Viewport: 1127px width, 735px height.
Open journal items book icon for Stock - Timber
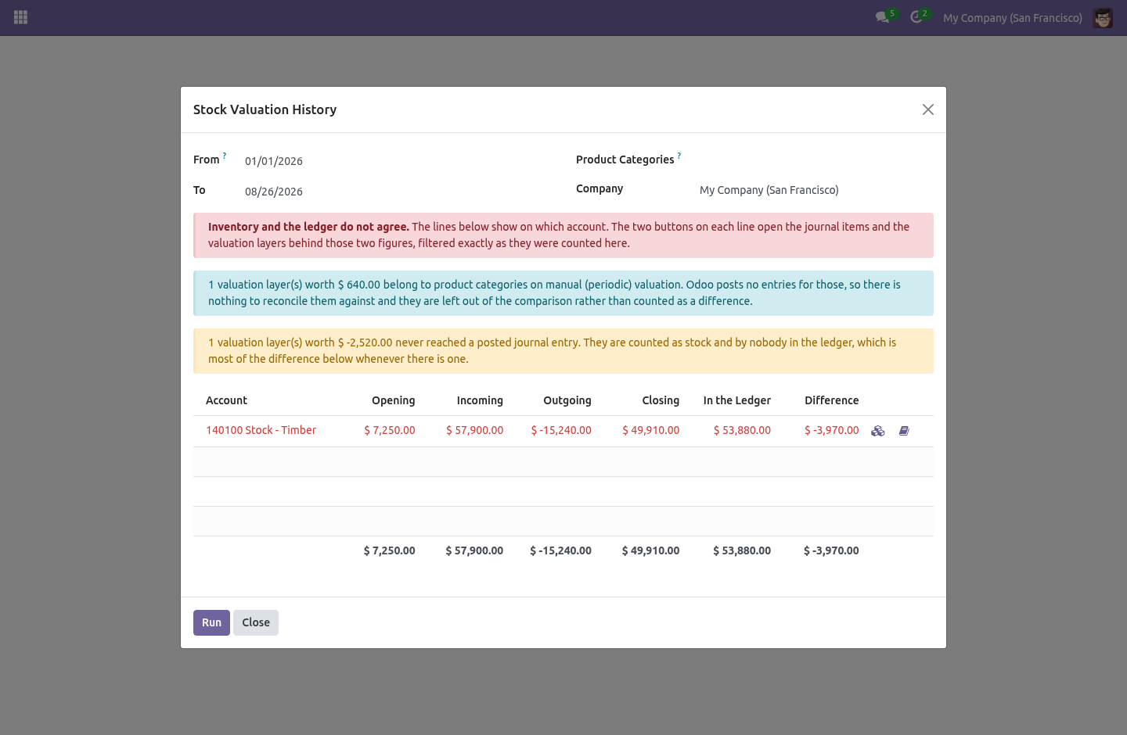(904, 431)
